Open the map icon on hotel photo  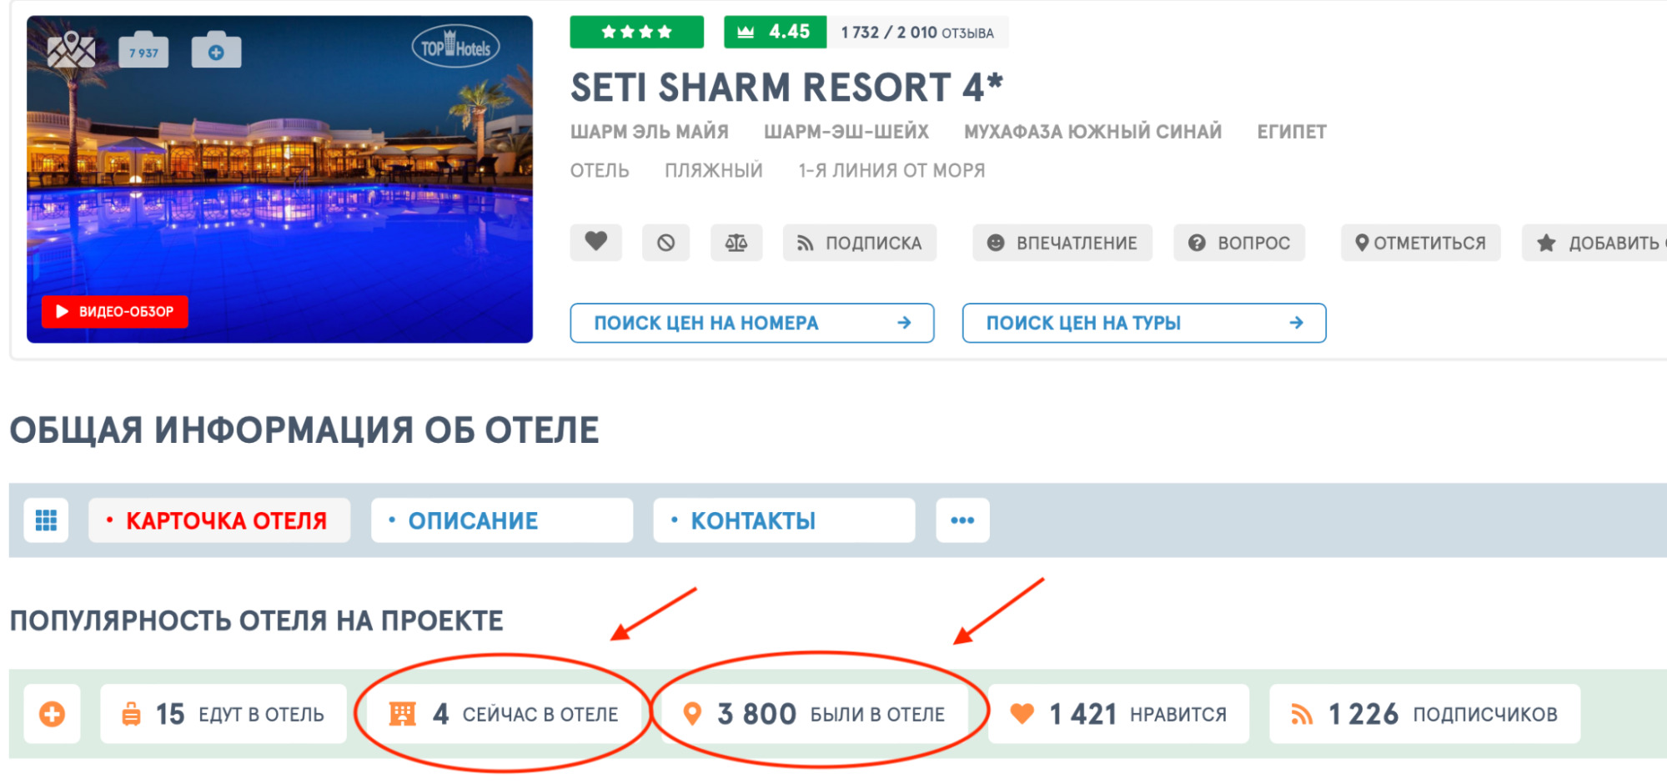pos(71,50)
